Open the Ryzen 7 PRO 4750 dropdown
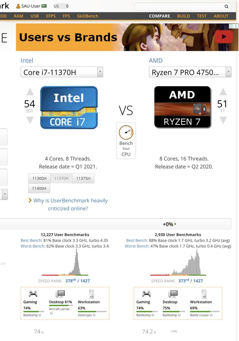The image size is (239, 341). click(190, 72)
